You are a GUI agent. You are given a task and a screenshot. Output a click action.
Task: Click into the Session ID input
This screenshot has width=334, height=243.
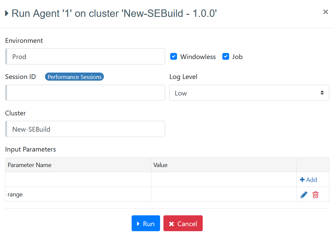pyautogui.click(x=85, y=93)
